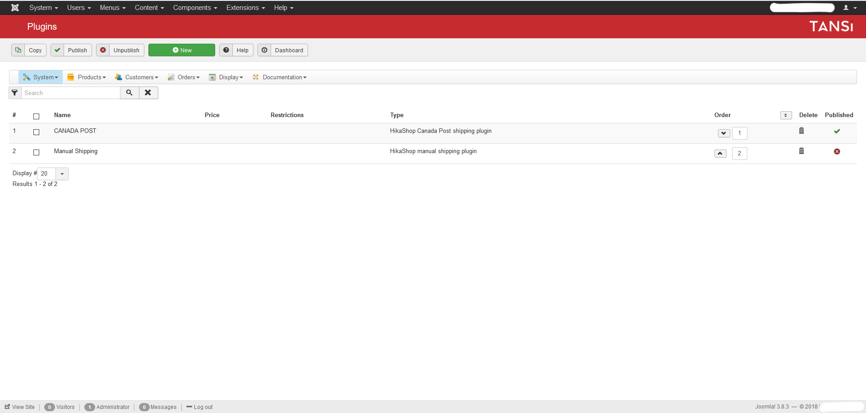
Task: Open the HikaShop System dropdown
Action: point(41,77)
